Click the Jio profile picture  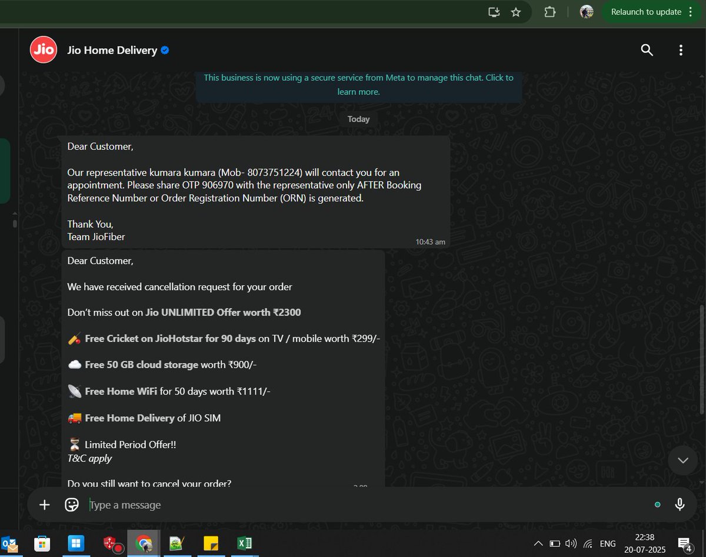click(43, 49)
